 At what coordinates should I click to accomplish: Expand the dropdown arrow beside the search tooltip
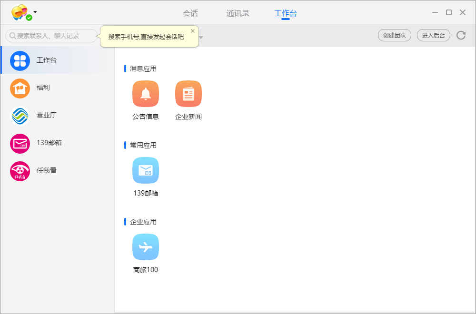click(x=200, y=36)
